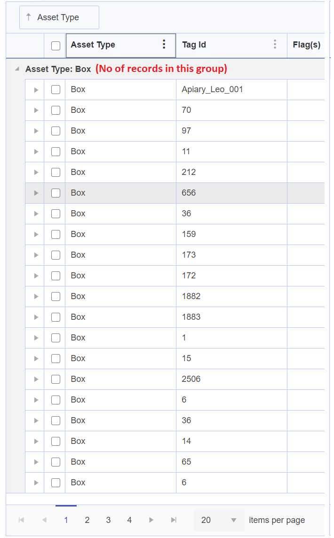Expand the row with Tag Id 1882
Image resolution: width=334 pixels, height=538 pixels.
coord(36,296)
